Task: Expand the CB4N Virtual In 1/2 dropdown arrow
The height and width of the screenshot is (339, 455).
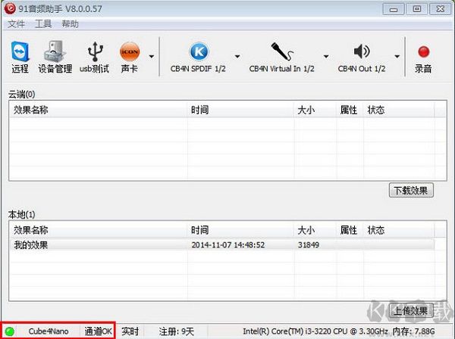Action: point(326,57)
